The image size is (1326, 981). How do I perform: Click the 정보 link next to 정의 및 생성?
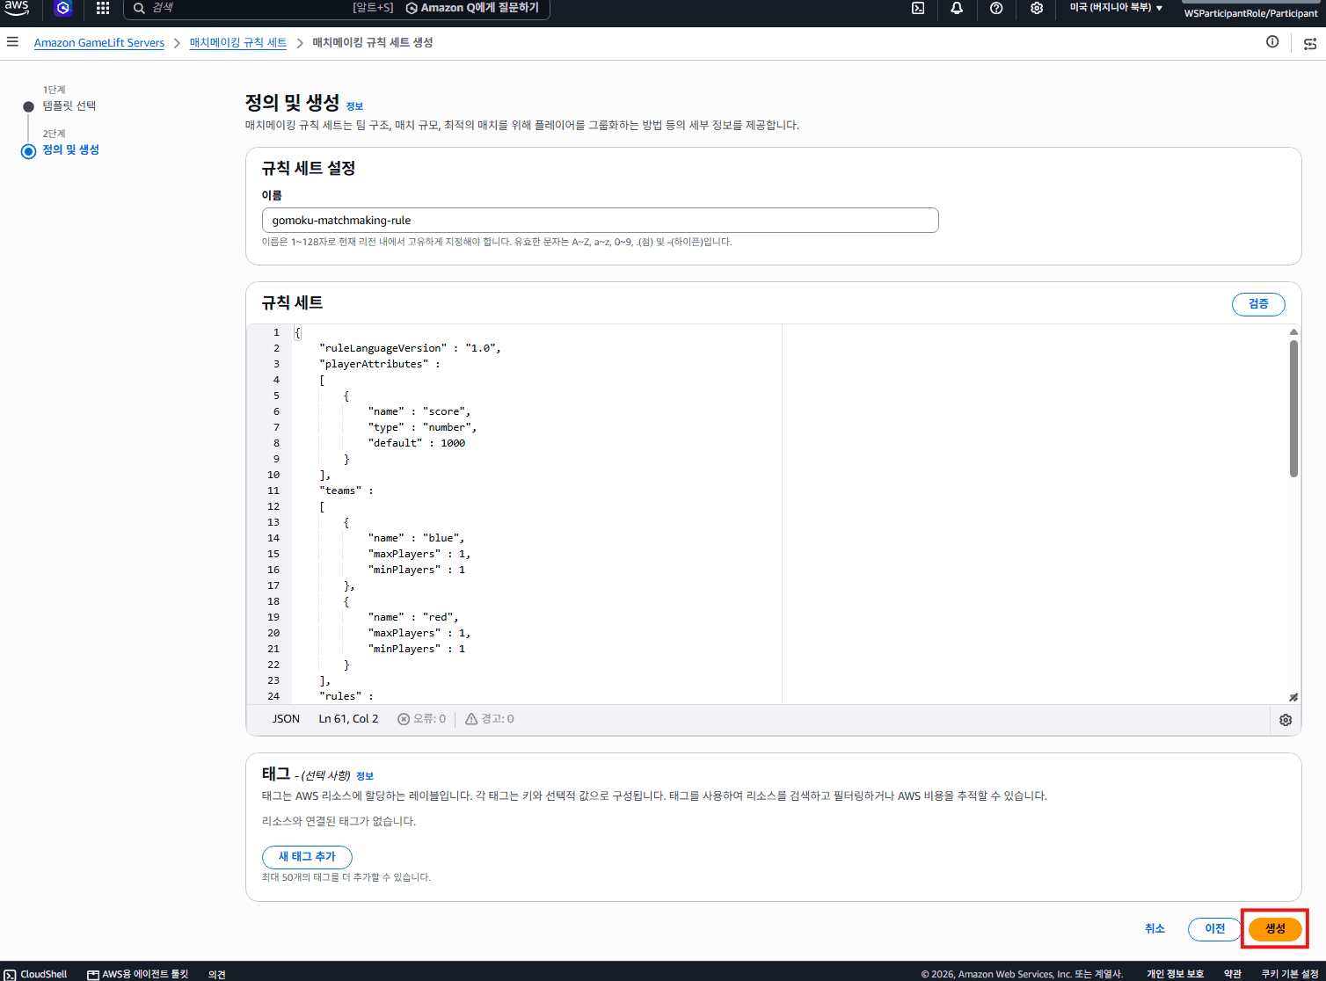point(354,106)
